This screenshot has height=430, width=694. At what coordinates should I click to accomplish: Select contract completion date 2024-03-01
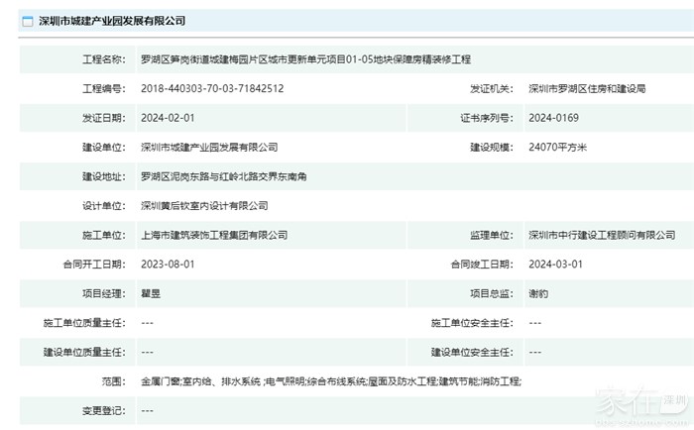tap(555, 265)
